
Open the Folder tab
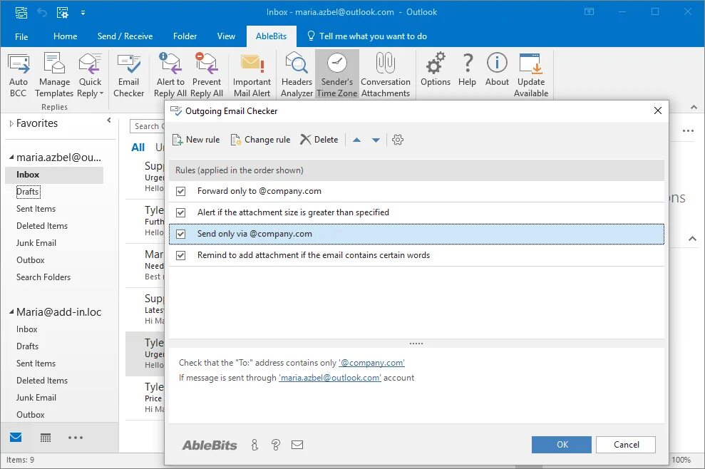pyautogui.click(x=185, y=36)
